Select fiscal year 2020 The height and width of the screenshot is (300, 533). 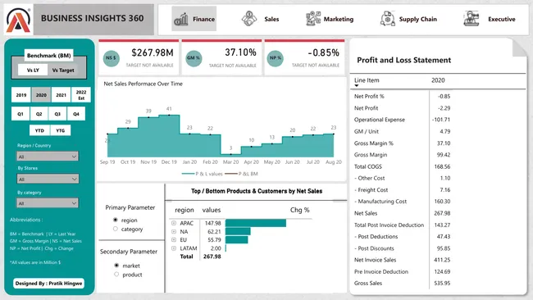pyautogui.click(x=41, y=95)
